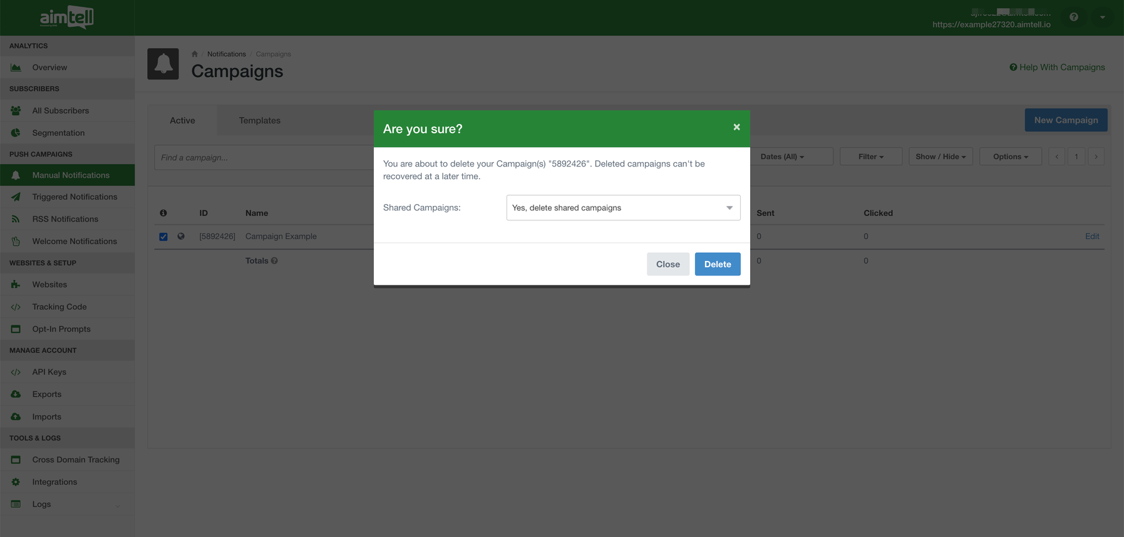Uncheck the Campaign Example row checkbox
1124x537 pixels.
coord(163,237)
